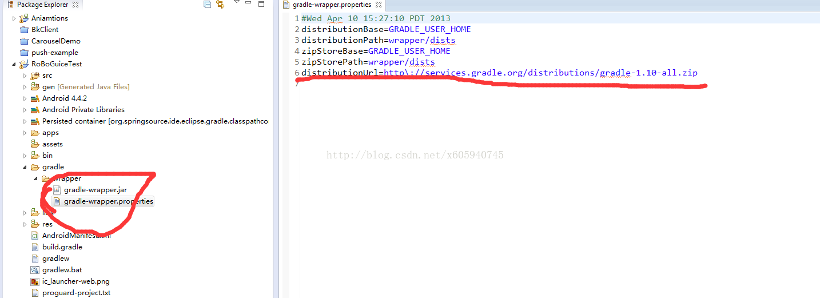Click the zipStorePath=wrapper/dists line
The image size is (820, 298).
[x=368, y=62]
